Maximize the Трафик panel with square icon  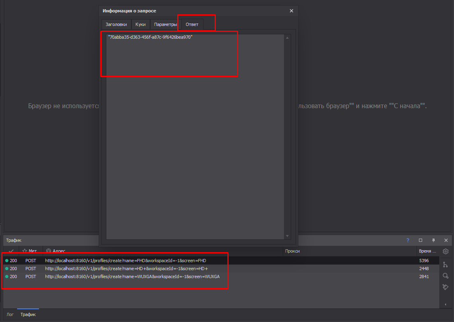(421, 240)
